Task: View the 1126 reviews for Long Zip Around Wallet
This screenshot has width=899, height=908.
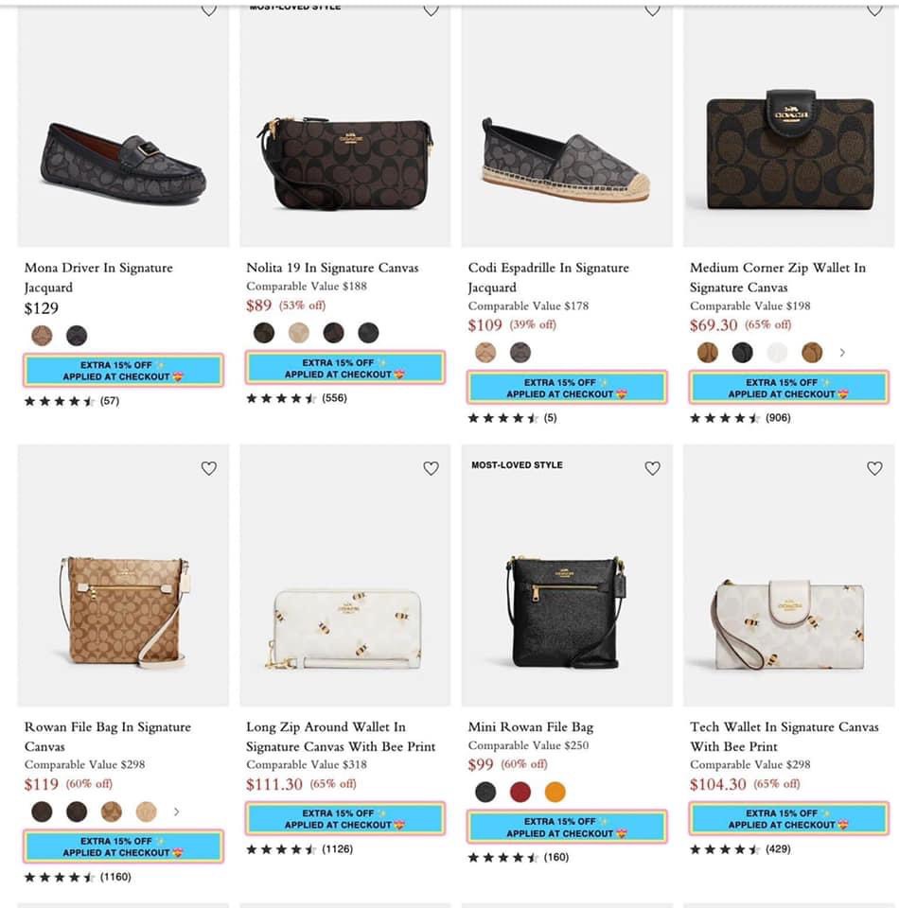Action: coord(337,849)
